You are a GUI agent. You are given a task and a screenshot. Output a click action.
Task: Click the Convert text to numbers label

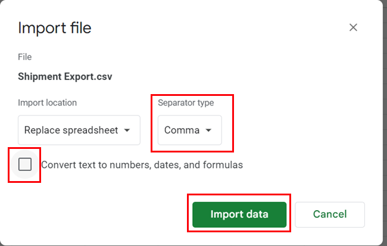pyautogui.click(x=142, y=165)
